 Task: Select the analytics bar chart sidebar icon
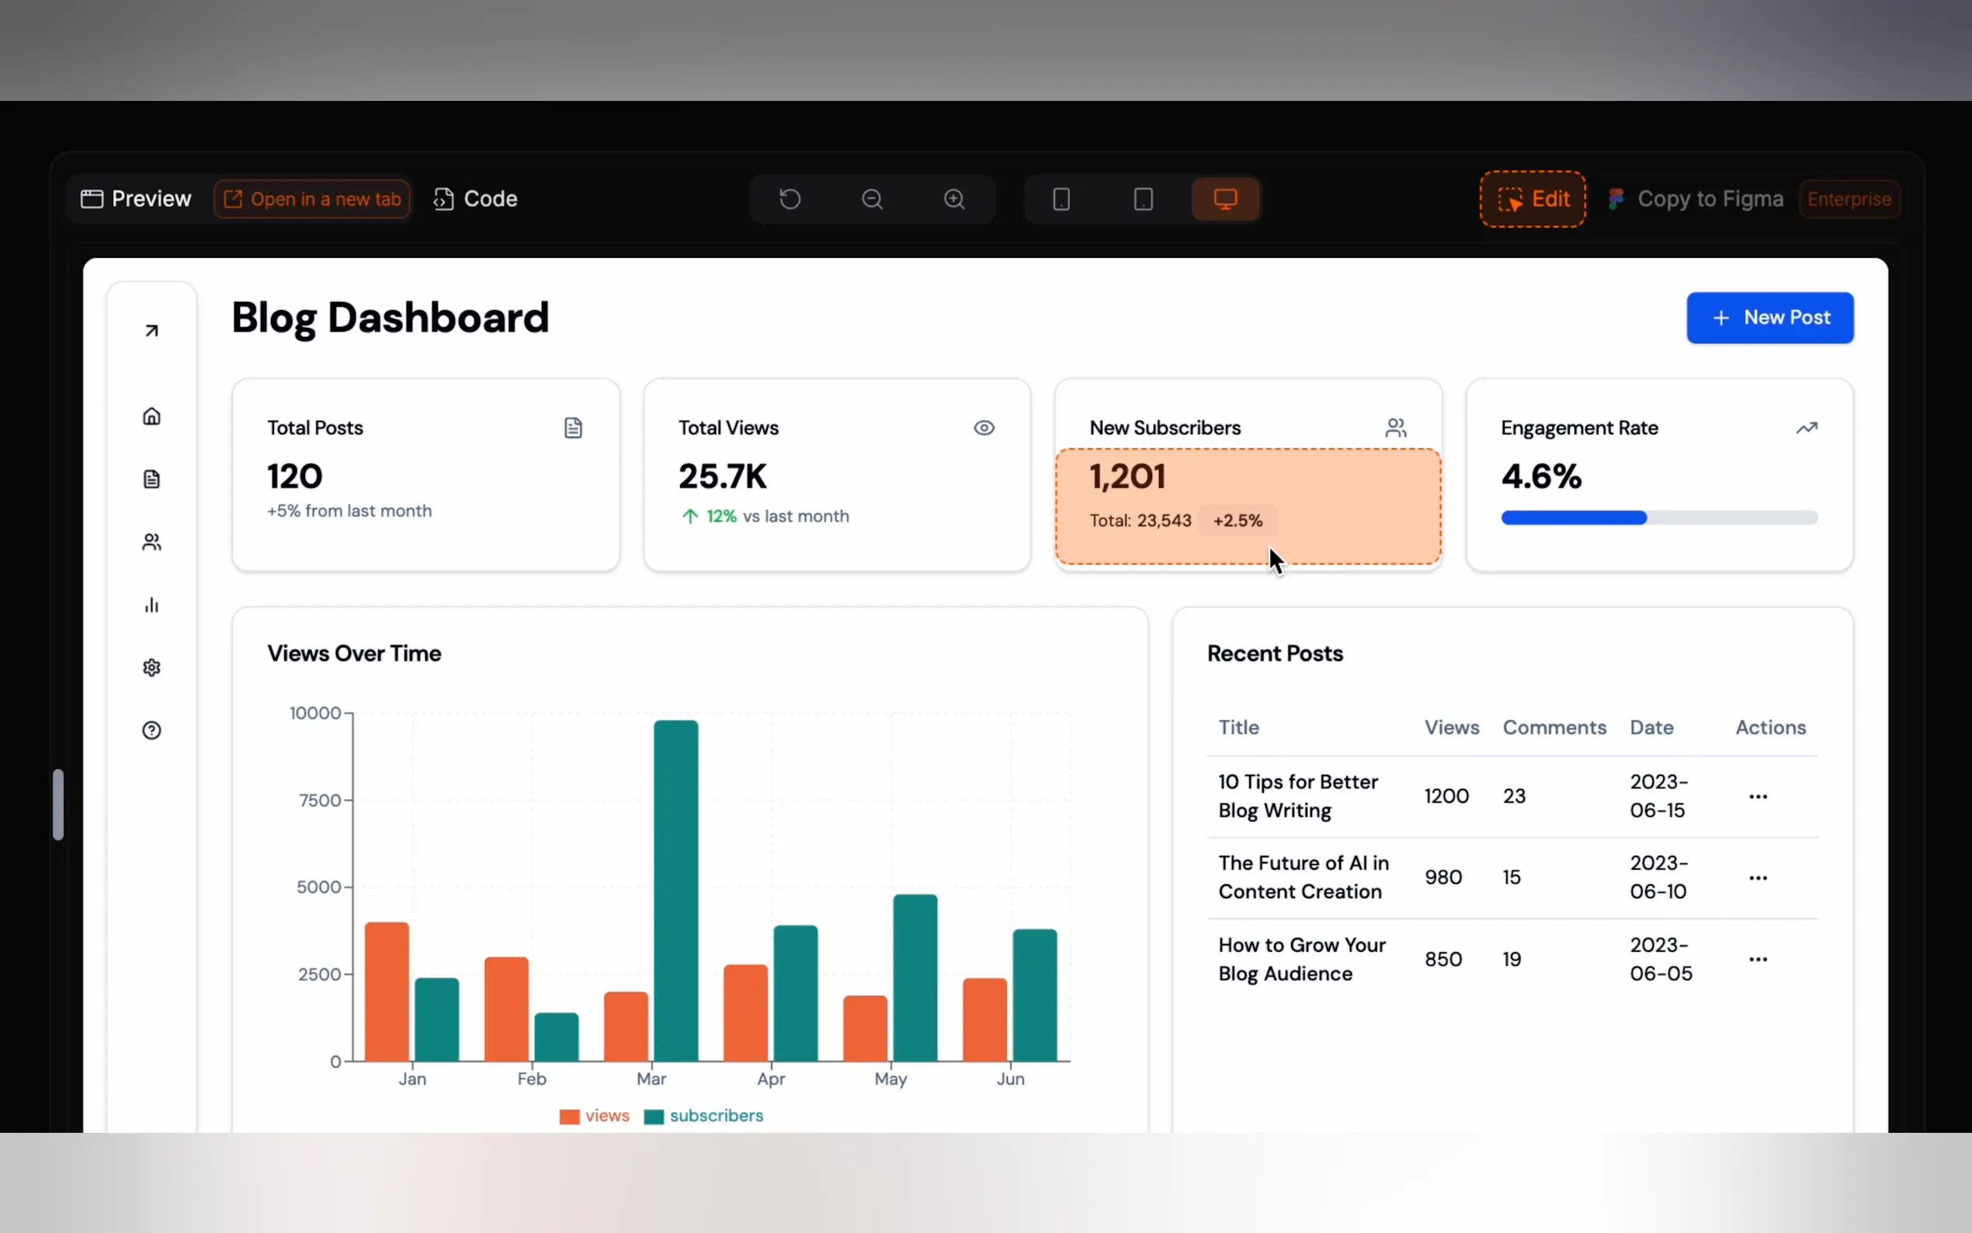151,605
